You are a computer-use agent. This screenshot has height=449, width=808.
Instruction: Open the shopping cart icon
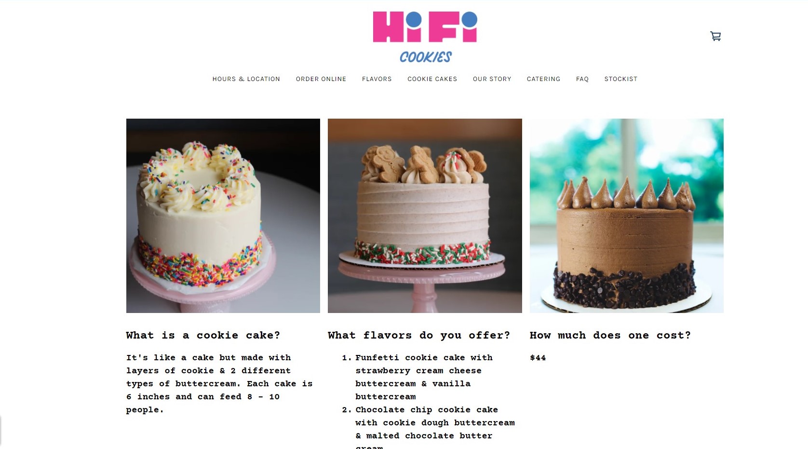[x=715, y=36]
